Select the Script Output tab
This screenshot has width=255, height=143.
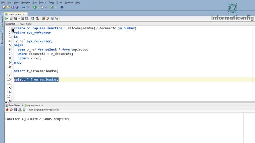[x=14, y=106]
